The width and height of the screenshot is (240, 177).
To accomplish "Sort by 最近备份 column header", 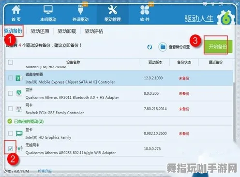I will [x=216, y=62].
